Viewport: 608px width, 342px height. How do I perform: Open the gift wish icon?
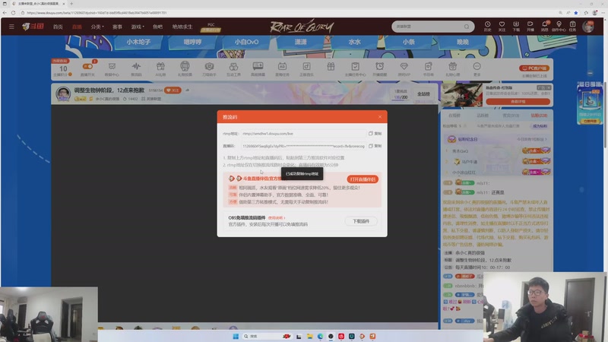pyautogui.click(x=452, y=68)
